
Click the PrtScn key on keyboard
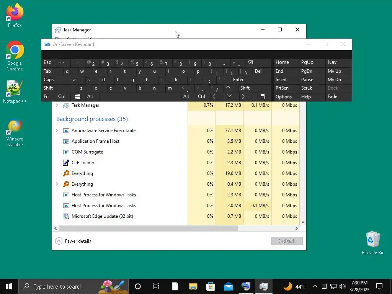click(x=286, y=88)
